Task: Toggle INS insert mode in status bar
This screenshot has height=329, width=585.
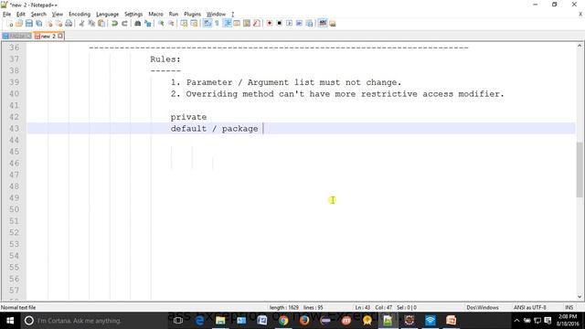Action: 569,308
